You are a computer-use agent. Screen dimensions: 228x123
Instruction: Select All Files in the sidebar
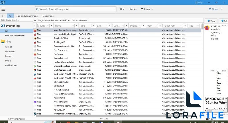pos(9,47)
